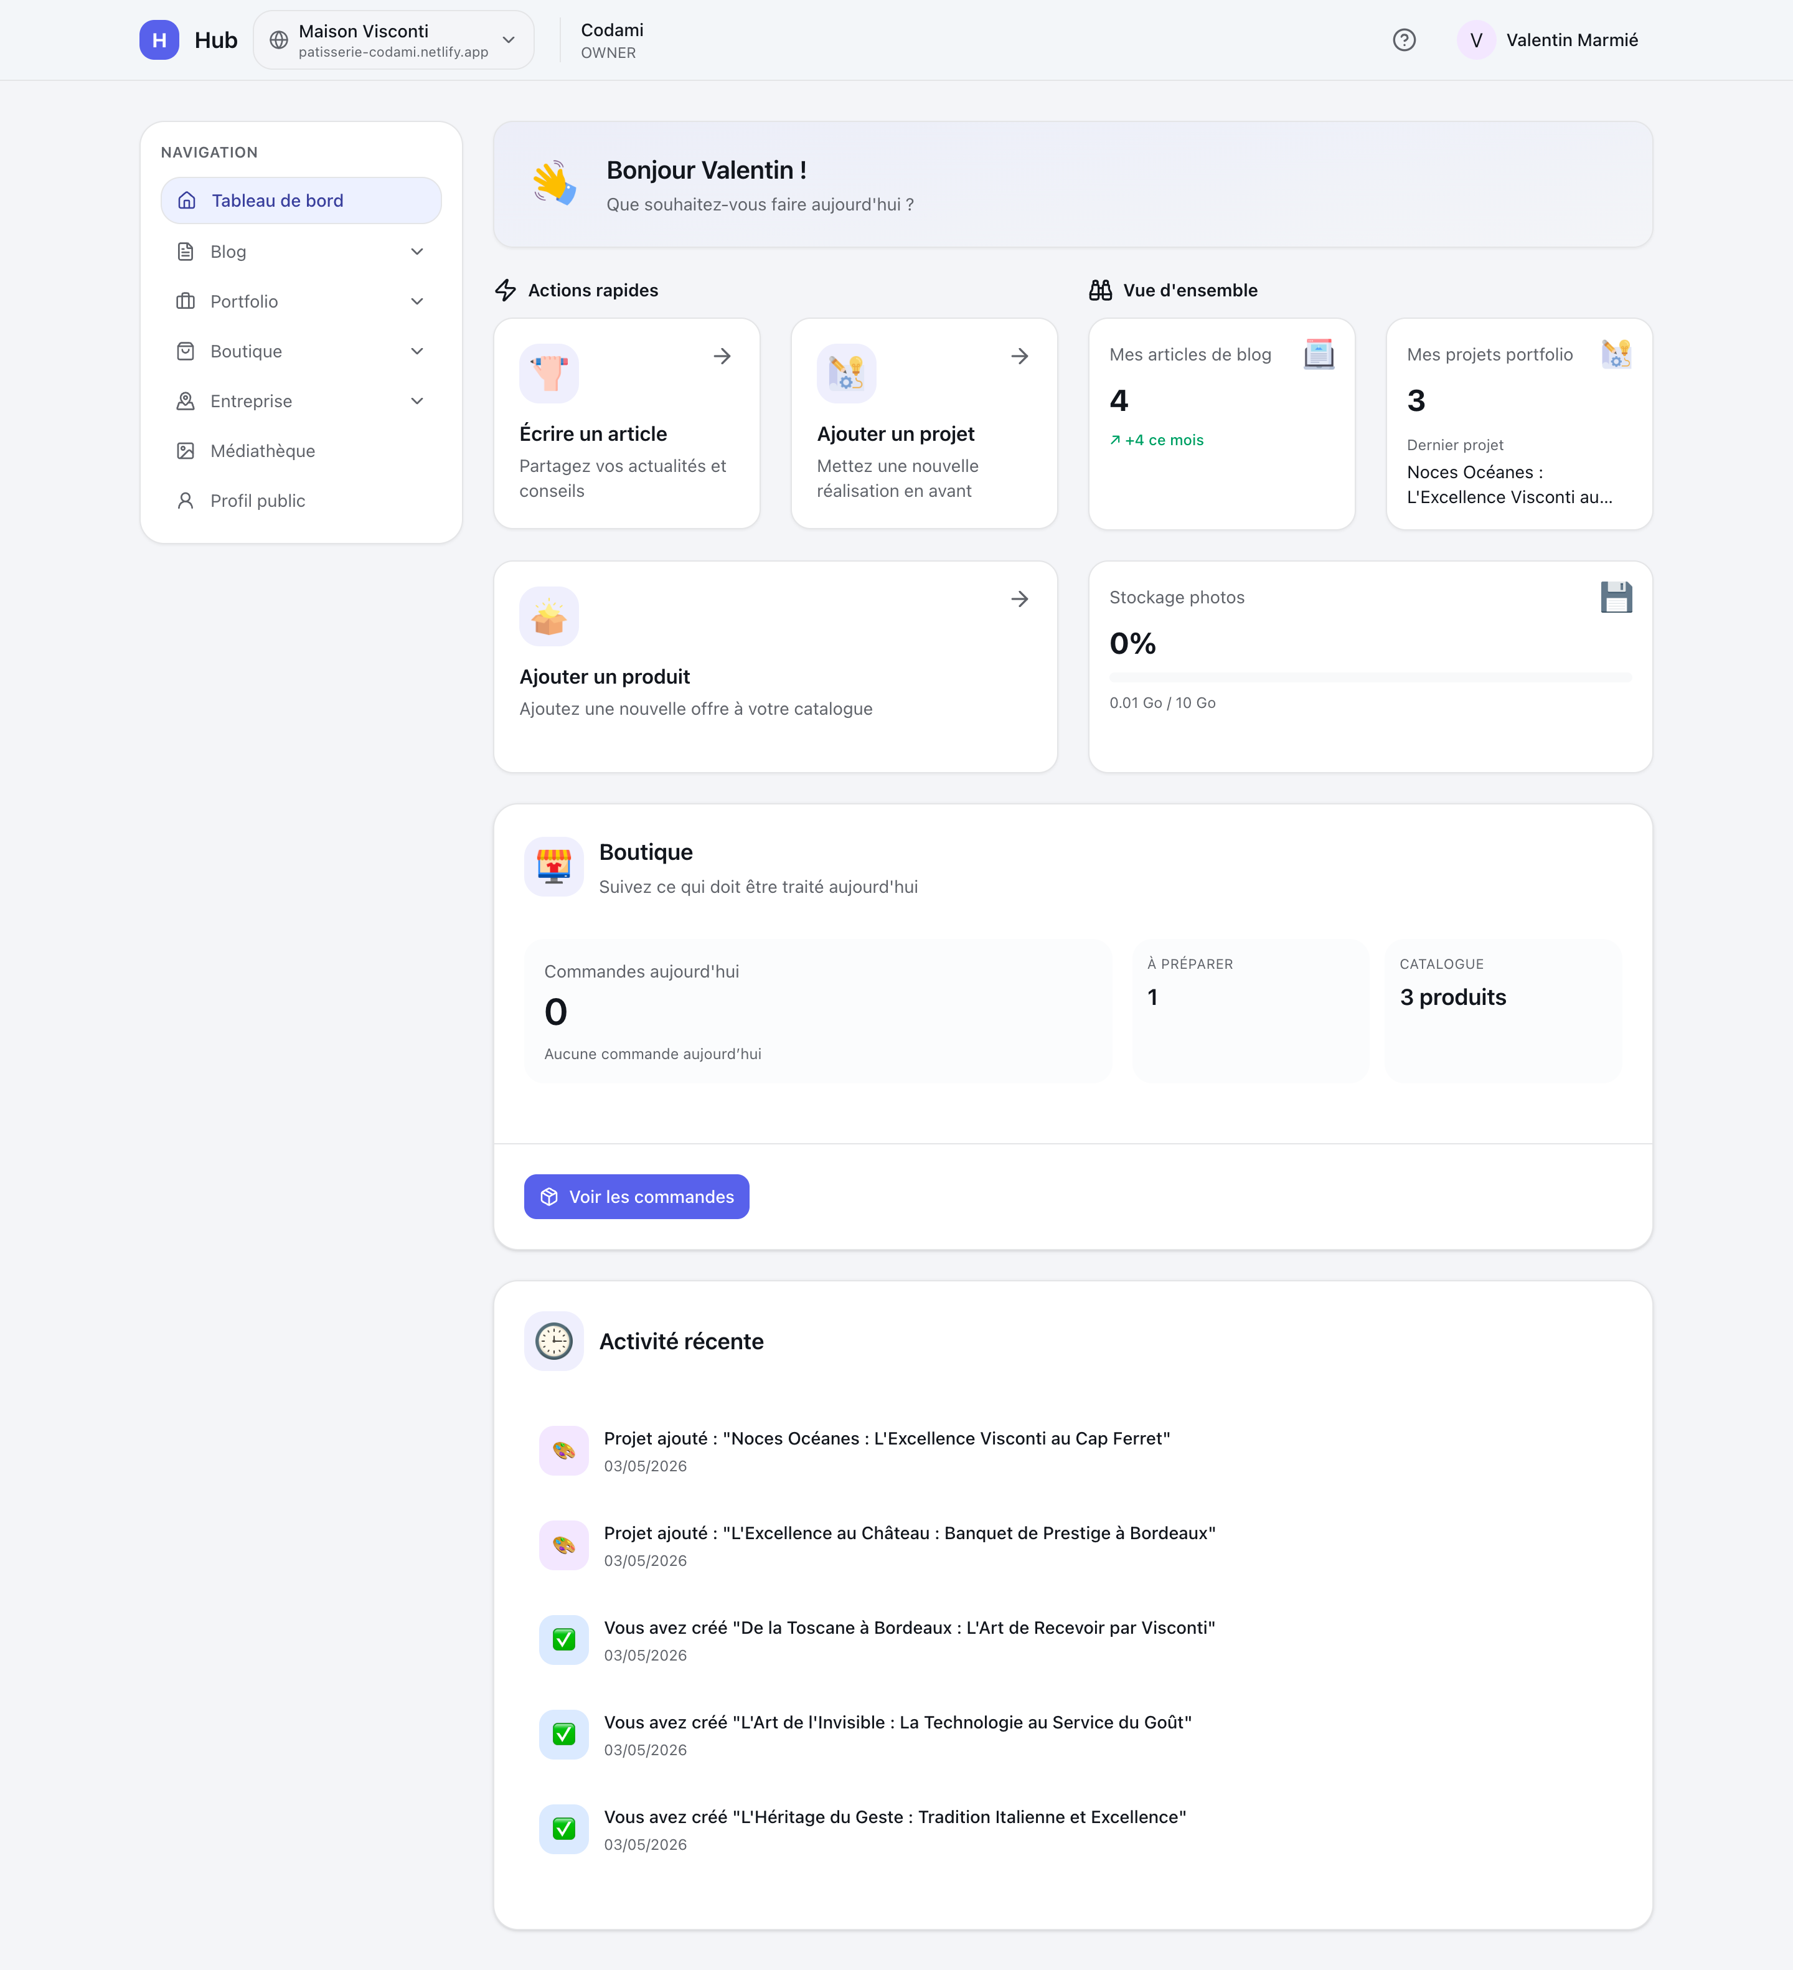This screenshot has height=1970, width=1793.
Task: Open Profil public in the sidebar
Action: tap(301, 501)
